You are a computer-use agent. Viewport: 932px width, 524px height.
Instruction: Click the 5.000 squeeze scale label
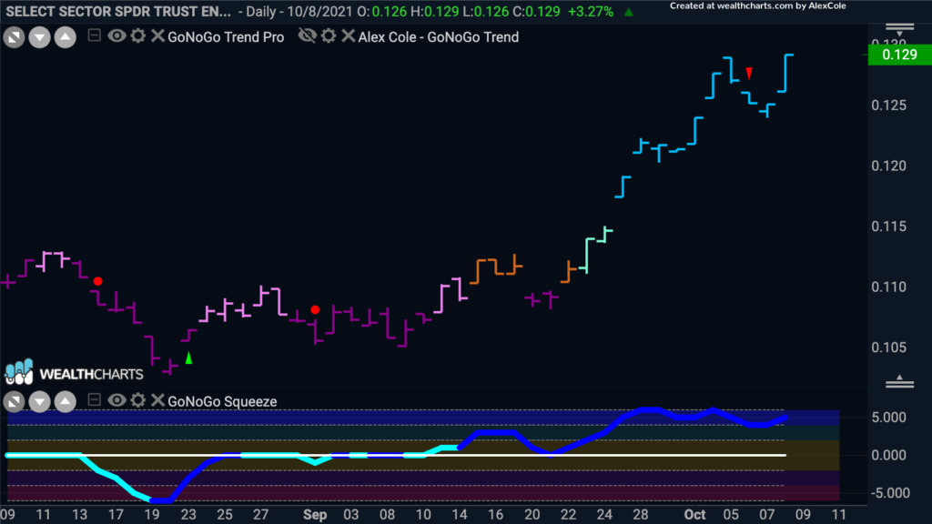pyautogui.click(x=889, y=418)
